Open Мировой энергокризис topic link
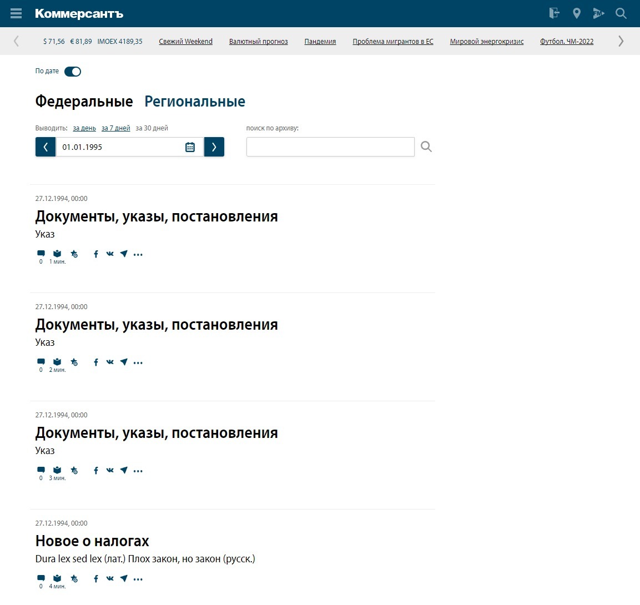The width and height of the screenshot is (640, 605). coord(487,41)
